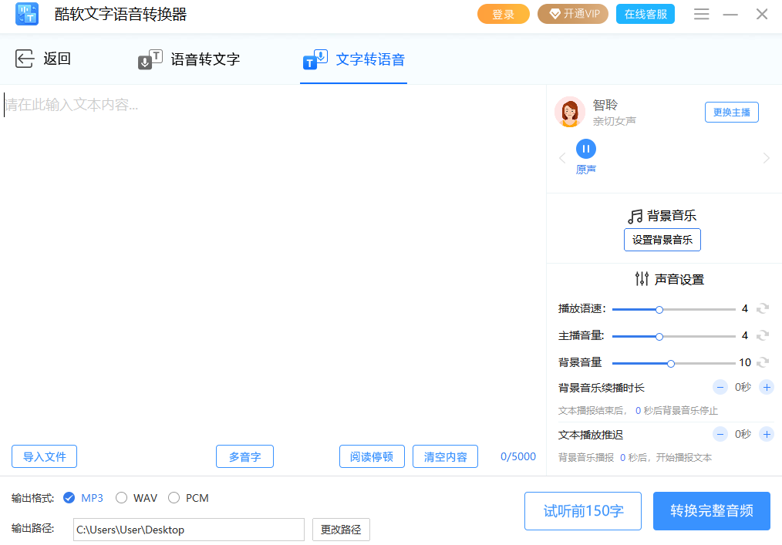
Task: Reset 主播音量 with refresh icon
Action: click(763, 335)
